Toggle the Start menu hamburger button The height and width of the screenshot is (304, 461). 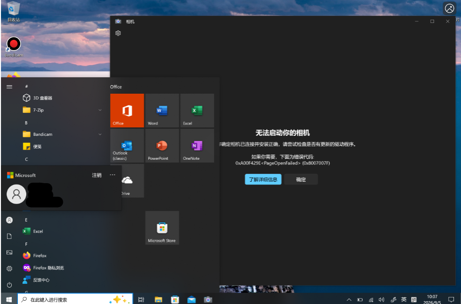click(x=9, y=87)
